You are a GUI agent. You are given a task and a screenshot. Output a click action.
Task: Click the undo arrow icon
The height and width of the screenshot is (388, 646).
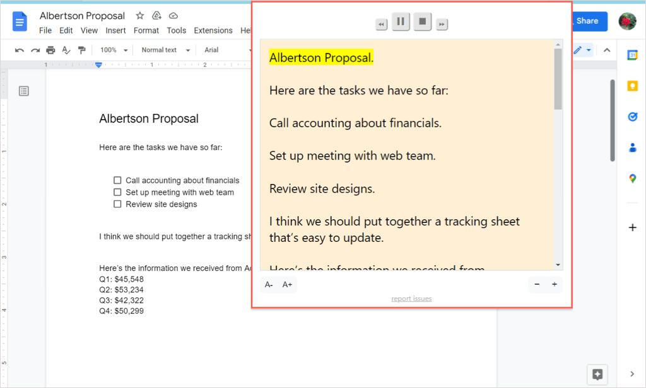point(20,50)
